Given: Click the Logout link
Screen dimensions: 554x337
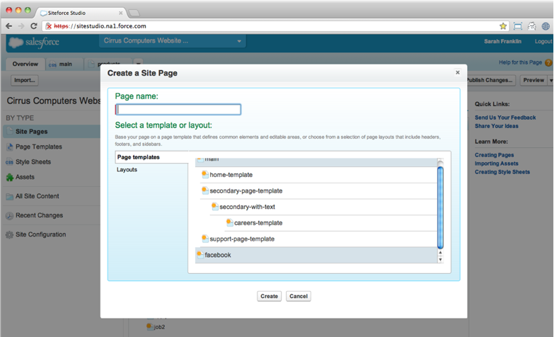Looking at the screenshot, I should point(543,41).
